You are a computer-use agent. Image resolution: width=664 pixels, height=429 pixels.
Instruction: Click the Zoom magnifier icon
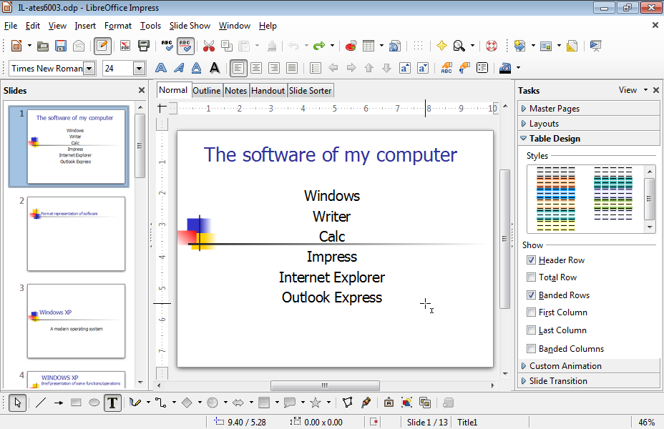pos(459,46)
